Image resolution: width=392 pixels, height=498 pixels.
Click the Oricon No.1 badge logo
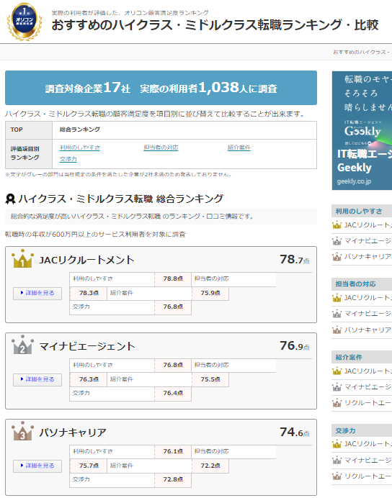pyautogui.click(x=24, y=22)
